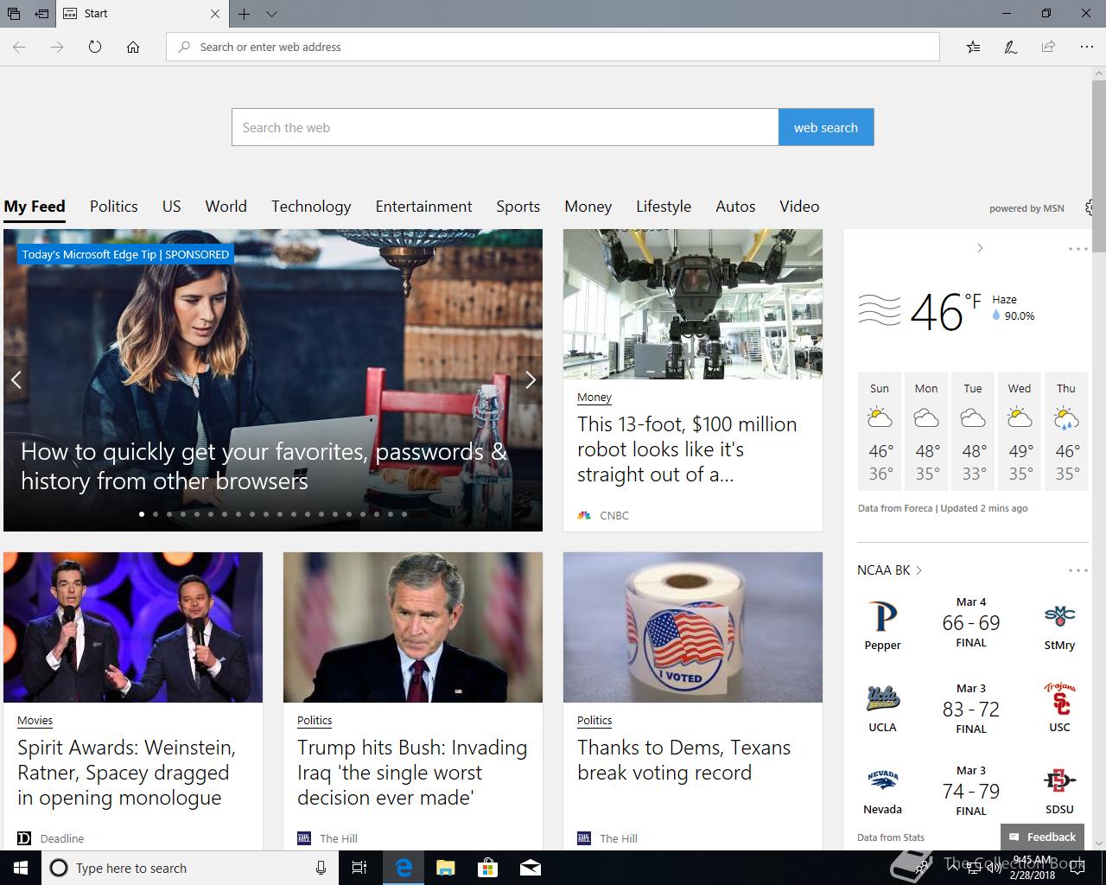This screenshot has width=1106, height=885.
Task: Open the Politics tab
Action: pyautogui.click(x=114, y=207)
